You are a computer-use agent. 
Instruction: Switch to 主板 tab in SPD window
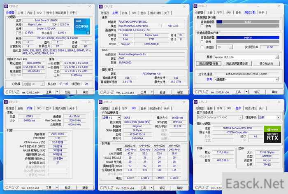[115, 108]
